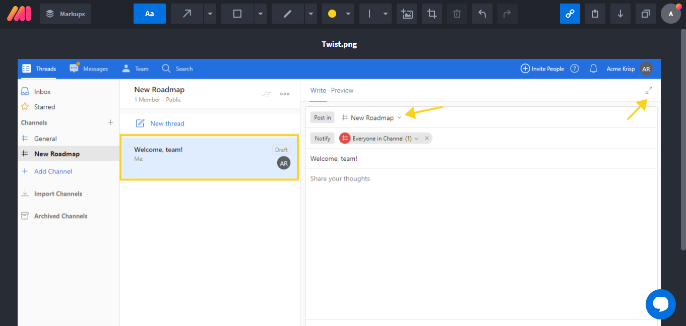
Task: Open the New Roadmap channel dropdown
Action: pos(371,117)
